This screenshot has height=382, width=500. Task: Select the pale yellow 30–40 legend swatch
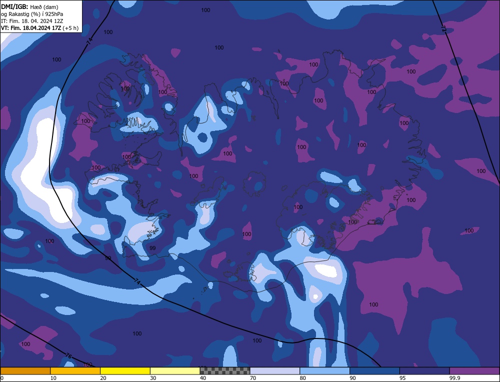[175, 370]
